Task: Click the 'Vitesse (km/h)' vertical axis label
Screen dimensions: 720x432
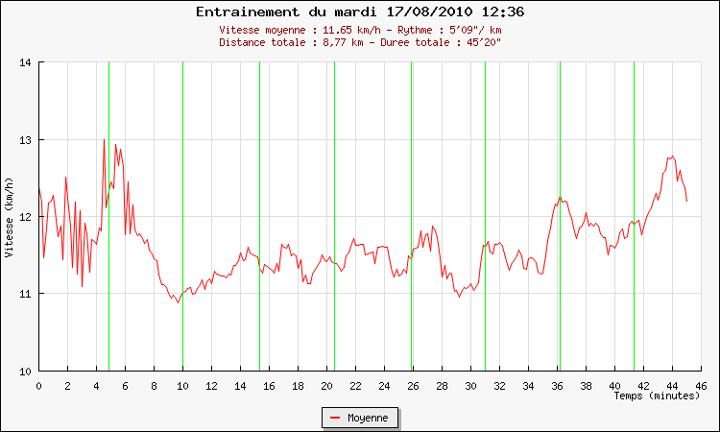Action: 10,218
